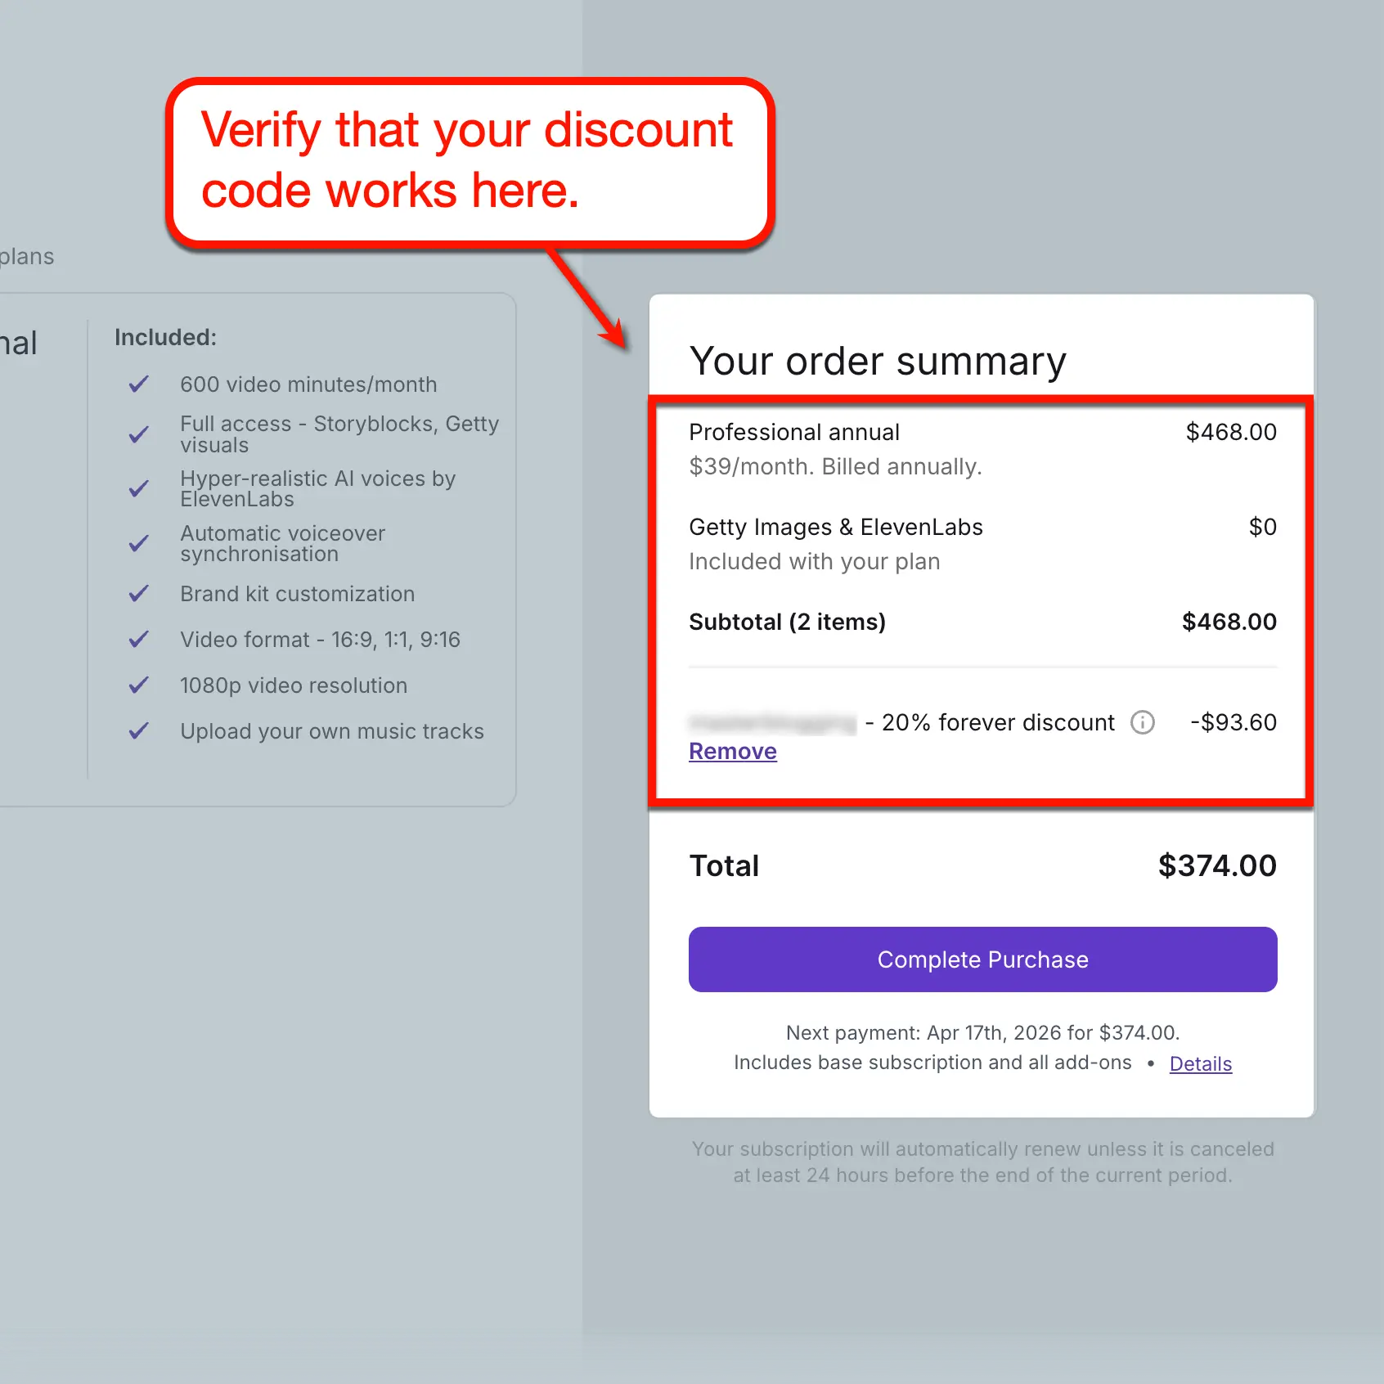Click the next payment date text
Viewport: 1384px width, 1384px height.
tap(982, 1032)
